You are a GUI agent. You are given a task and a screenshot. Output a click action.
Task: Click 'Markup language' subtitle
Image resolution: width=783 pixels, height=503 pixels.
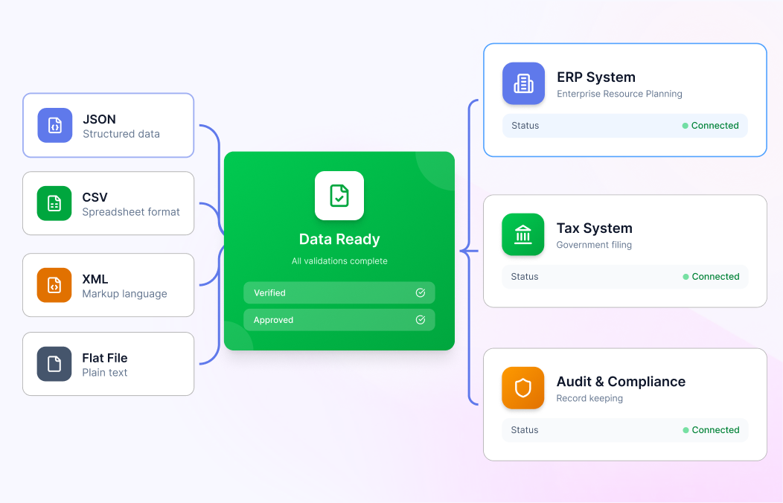tap(125, 294)
